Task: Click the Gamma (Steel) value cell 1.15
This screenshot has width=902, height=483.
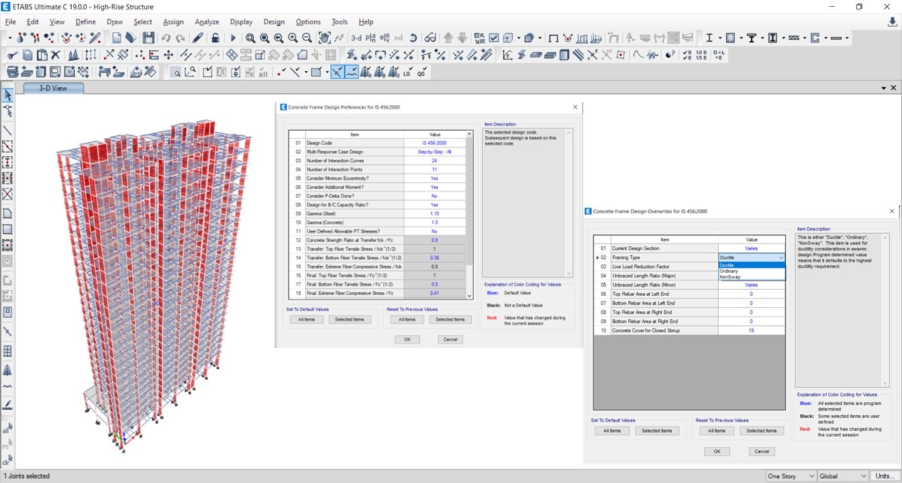Action: coord(434,213)
